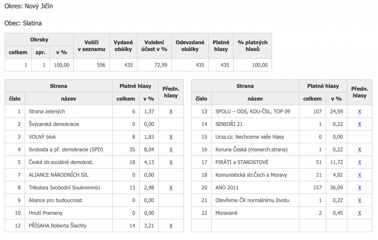Click X link for Otevřeme ČR normálnímu životu
Screen dimensions: 378x240
pyautogui.click(x=360, y=200)
